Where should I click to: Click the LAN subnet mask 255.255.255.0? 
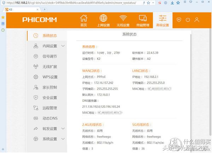point(156,83)
